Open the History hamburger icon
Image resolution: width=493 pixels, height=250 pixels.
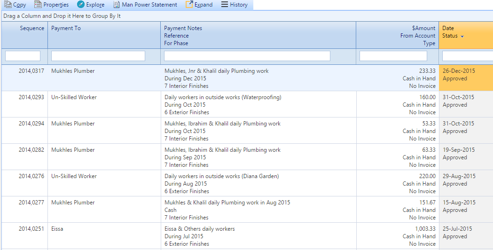pos(225,4)
